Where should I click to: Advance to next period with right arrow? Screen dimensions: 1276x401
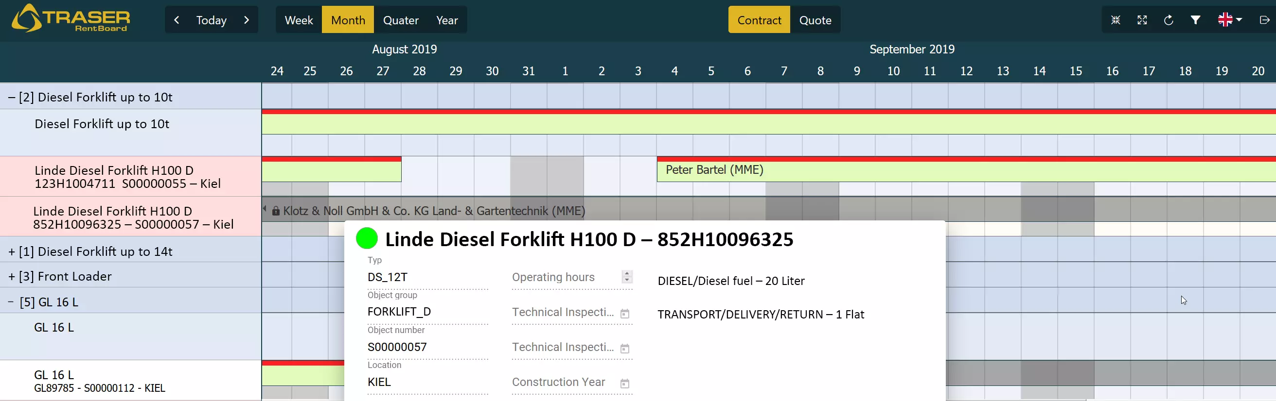246,20
